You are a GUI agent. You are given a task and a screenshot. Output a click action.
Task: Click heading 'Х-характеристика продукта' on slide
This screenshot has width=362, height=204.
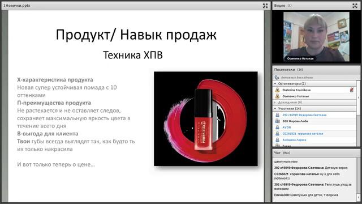click(55, 80)
